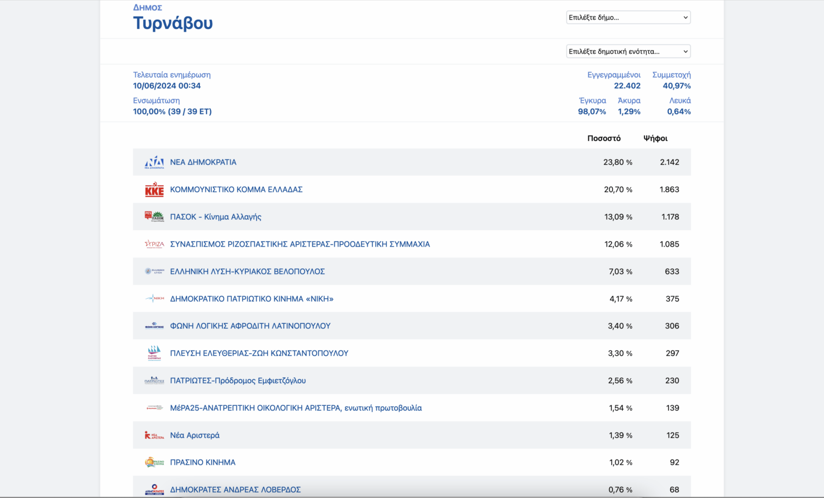Click the '375' votes cell
824x498 pixels.
(672, 299)
